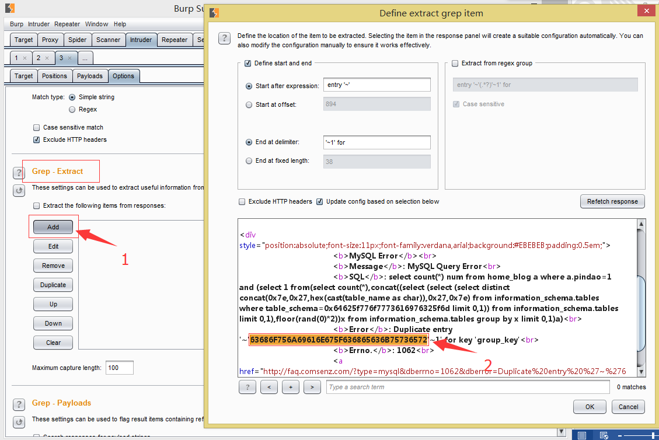Viewport: 659px width, 440px height.
Task: Close Intruder attack tab 3
Action: (70, 58)
